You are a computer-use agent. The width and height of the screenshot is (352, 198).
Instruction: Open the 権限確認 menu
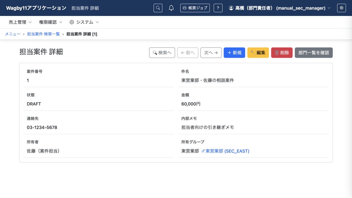click(x=51, y=22)
